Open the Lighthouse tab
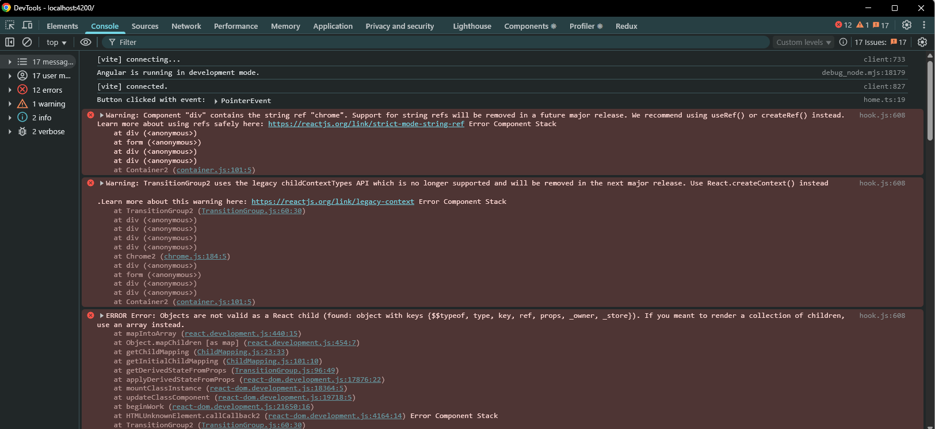 click(x=472, y=26)
